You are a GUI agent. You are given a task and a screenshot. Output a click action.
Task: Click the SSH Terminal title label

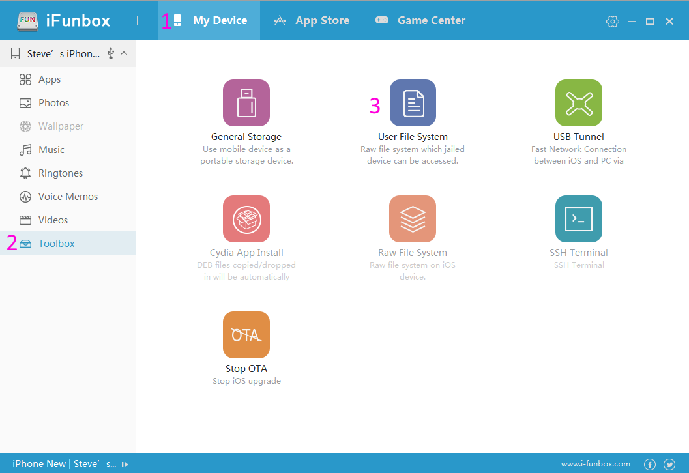tap(579, 253)
